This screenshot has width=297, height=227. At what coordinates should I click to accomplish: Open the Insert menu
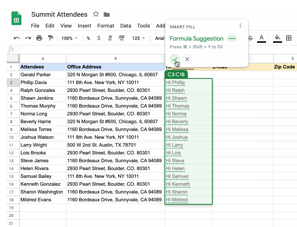(x=84, y=26)
